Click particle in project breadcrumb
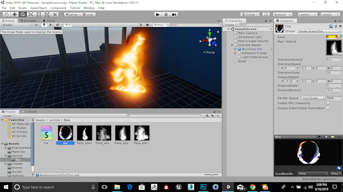This screenshot has height=192, width=343. [x=54, y=120]
